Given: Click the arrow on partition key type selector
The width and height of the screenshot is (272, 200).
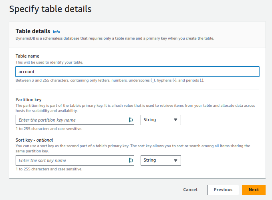Looking at the screenshot, I should (175, 120).
